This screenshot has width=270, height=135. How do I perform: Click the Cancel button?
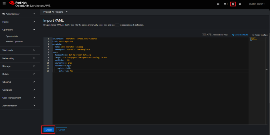61,130
